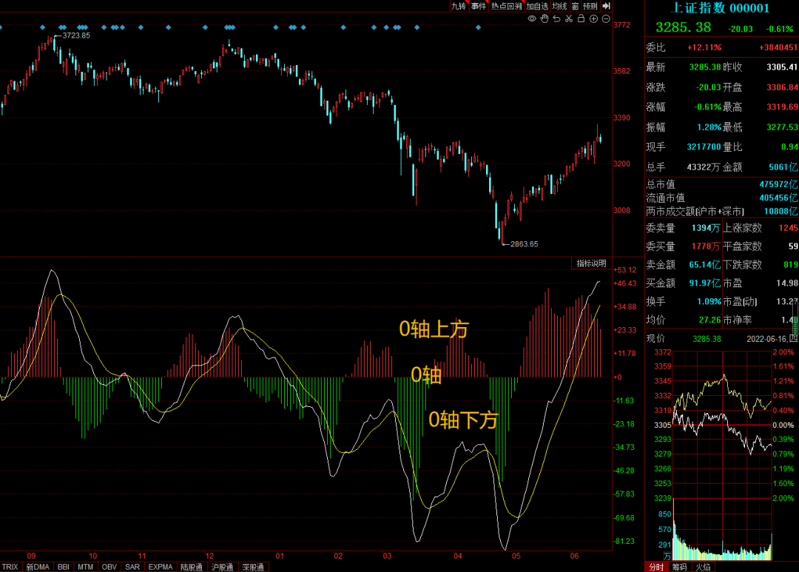Click the 加自选 button

(x=537, y=6)
